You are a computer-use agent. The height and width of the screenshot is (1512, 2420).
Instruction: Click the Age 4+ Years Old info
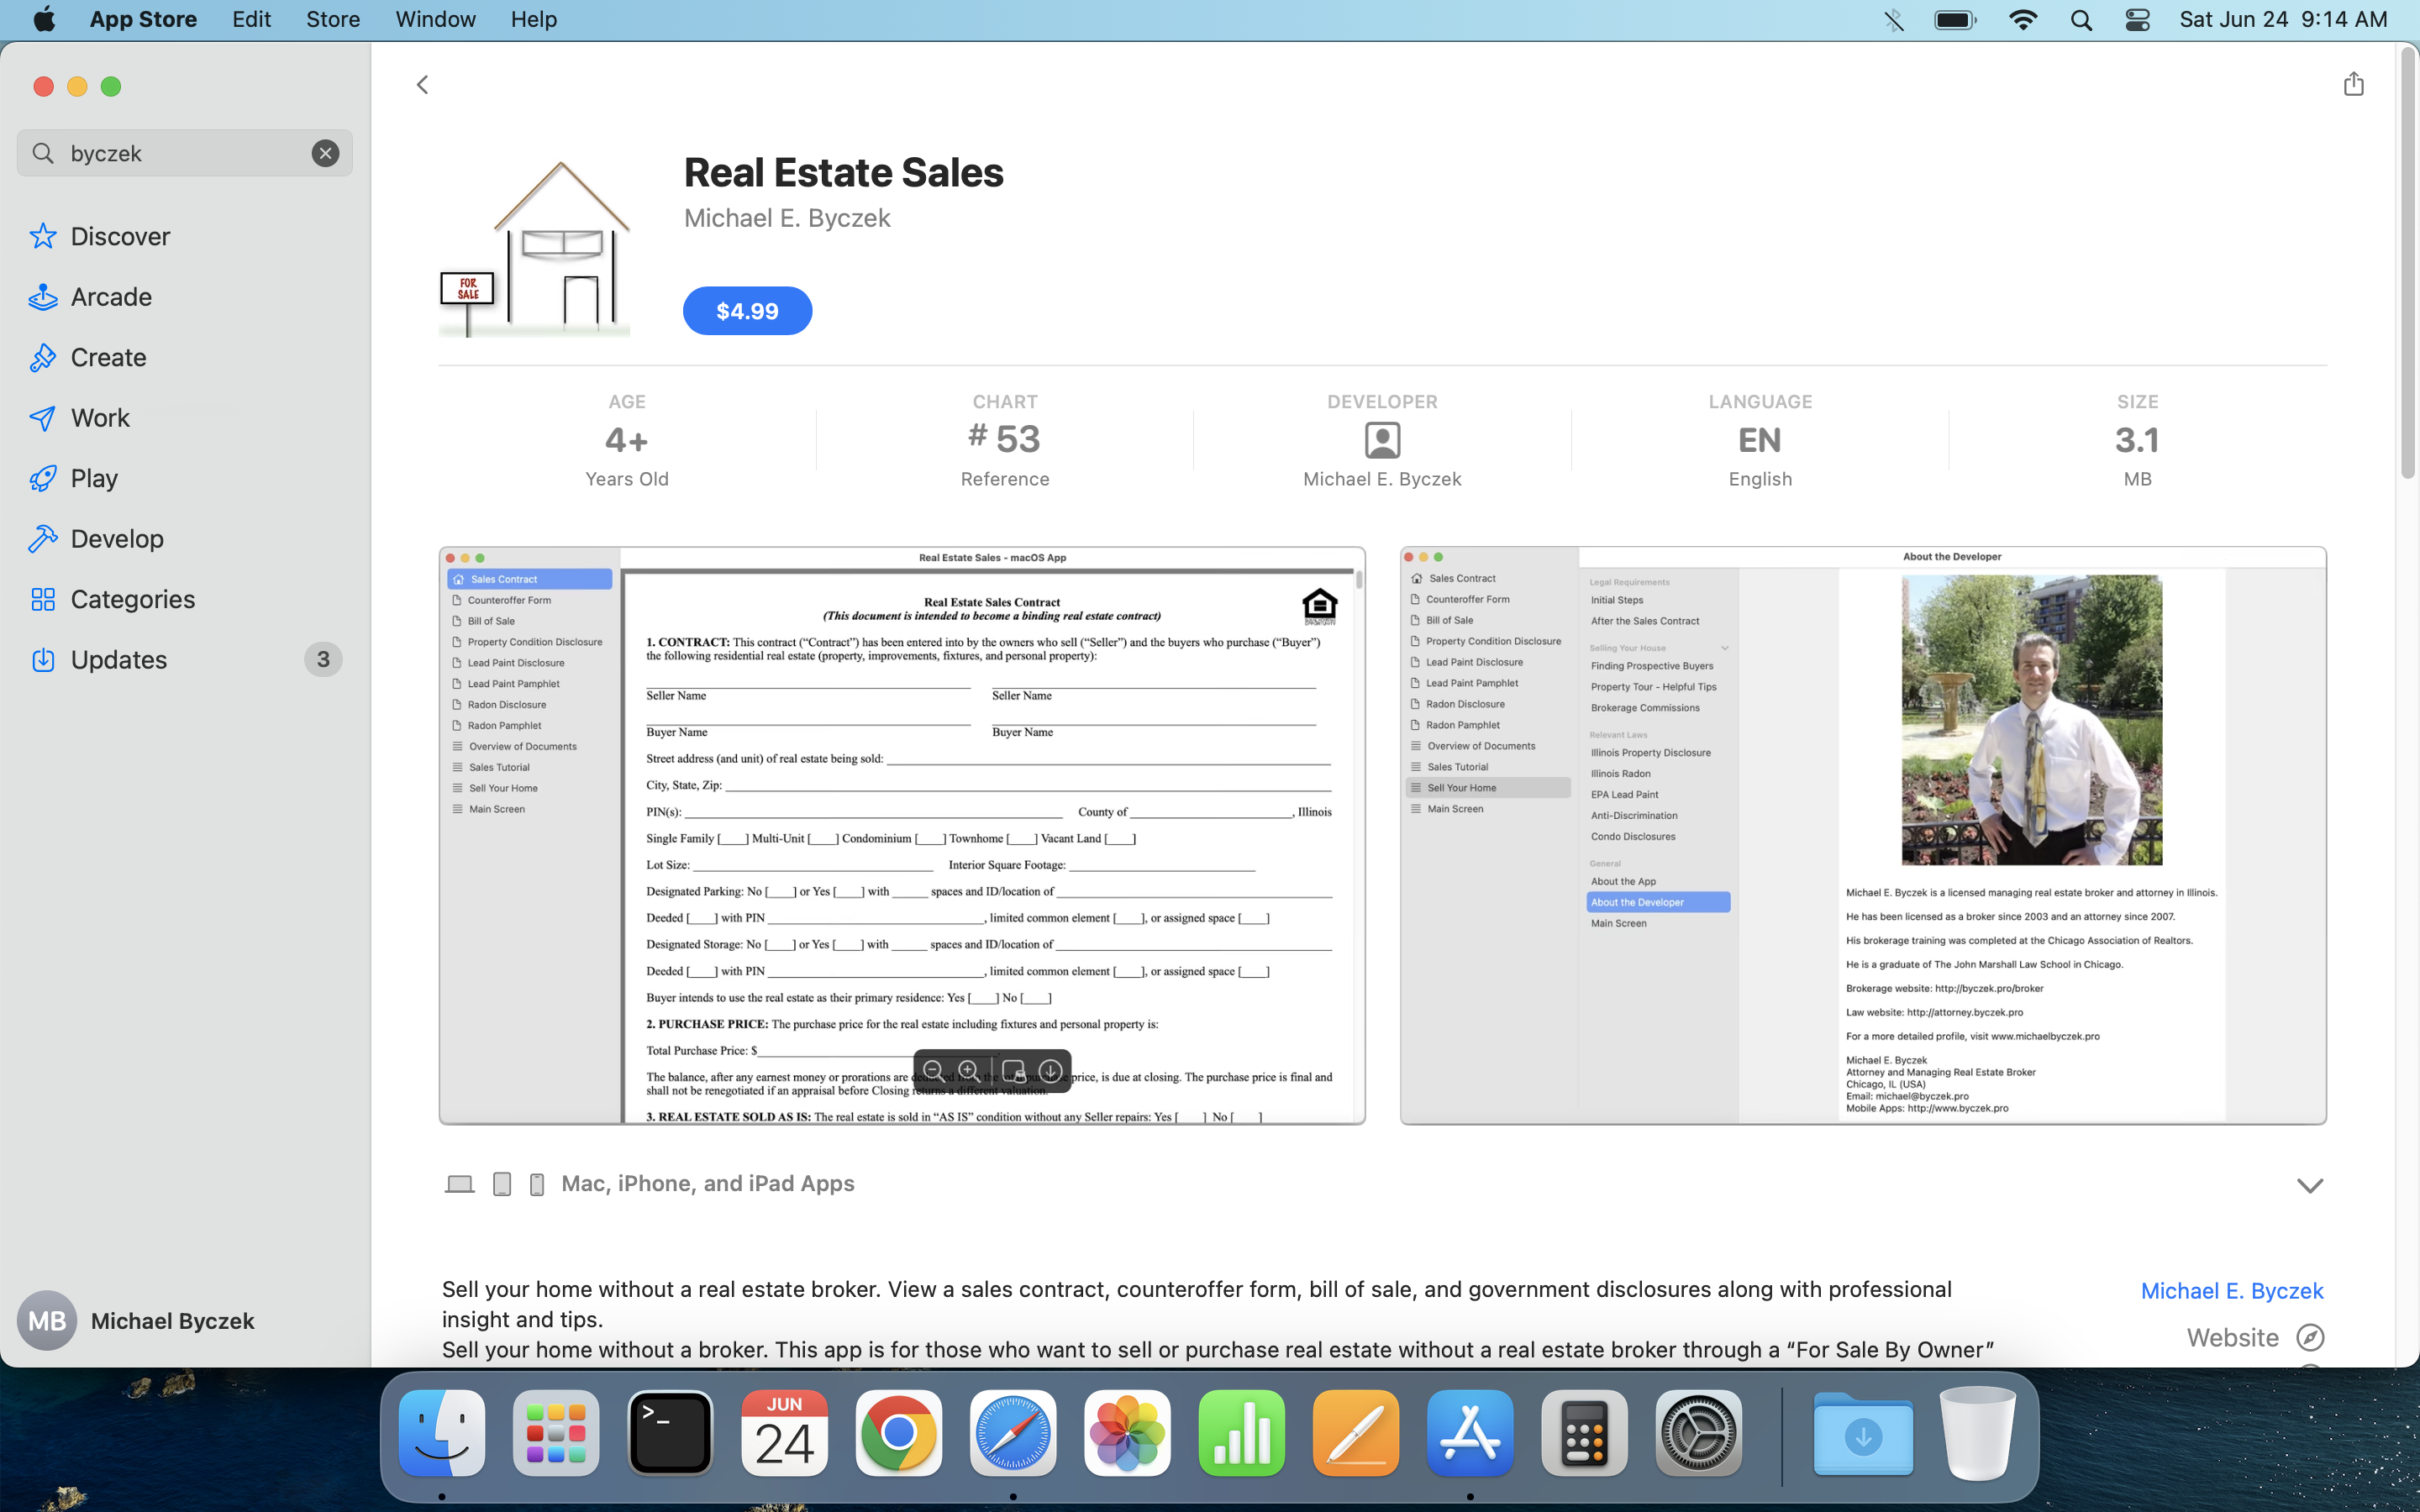[627, 440]
